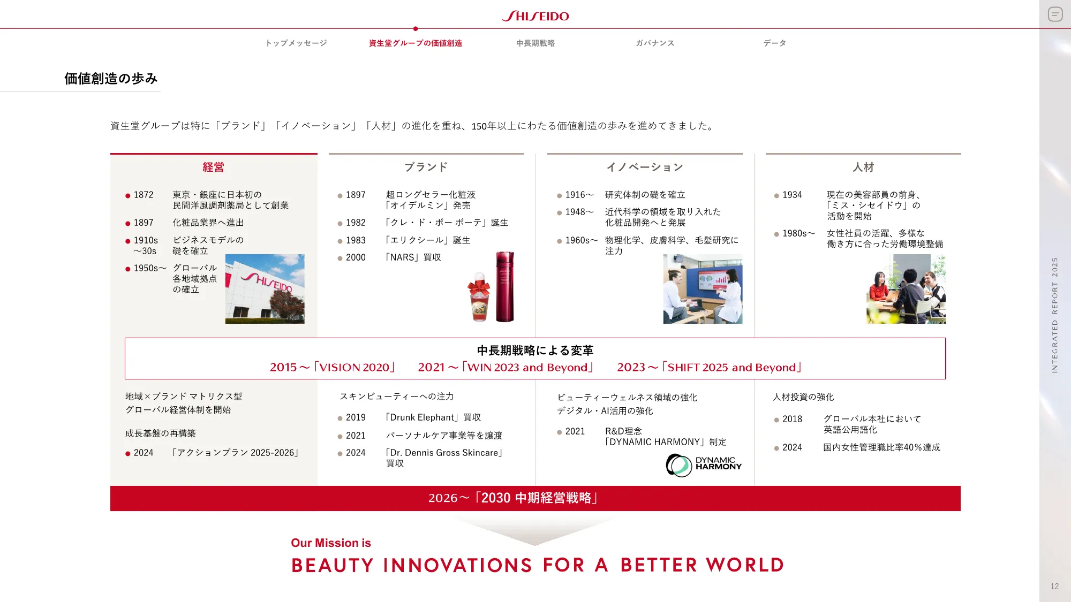Click the 英語公用語化 2018 entry
This screenshot has width=1071, height=602.
tap(848, 424)
